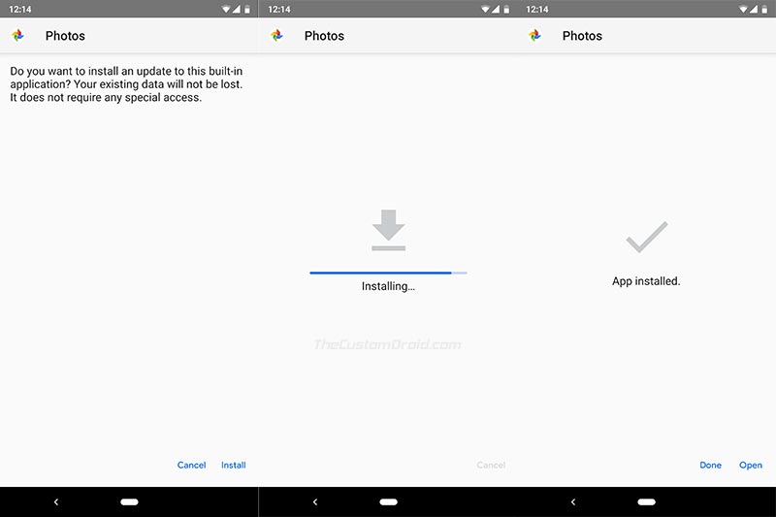Tap the home pill on the install prompt screen
The height and width of the screenshot is (517, 776).
click(x=130, y=501)
